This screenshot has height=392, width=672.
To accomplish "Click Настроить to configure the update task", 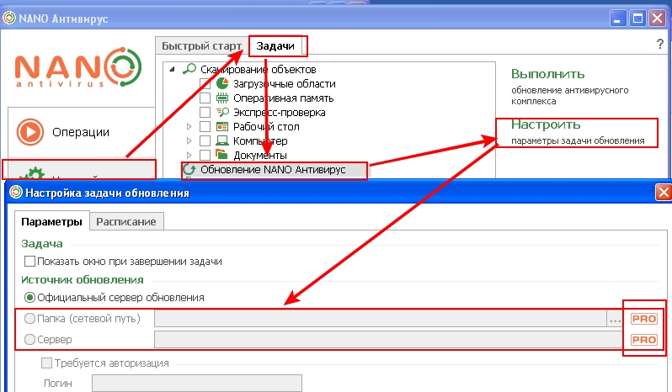I will click(546, 124).
